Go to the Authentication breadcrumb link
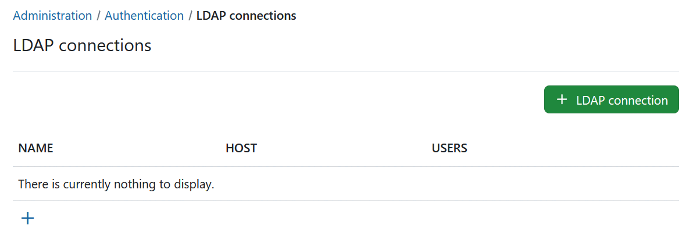Viewport: 693px width, 243px height. tap(144, 16)
